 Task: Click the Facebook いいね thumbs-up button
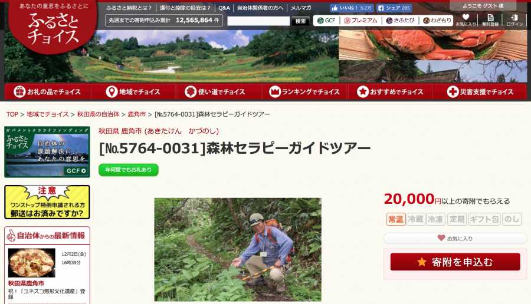(x=352, y=8)
